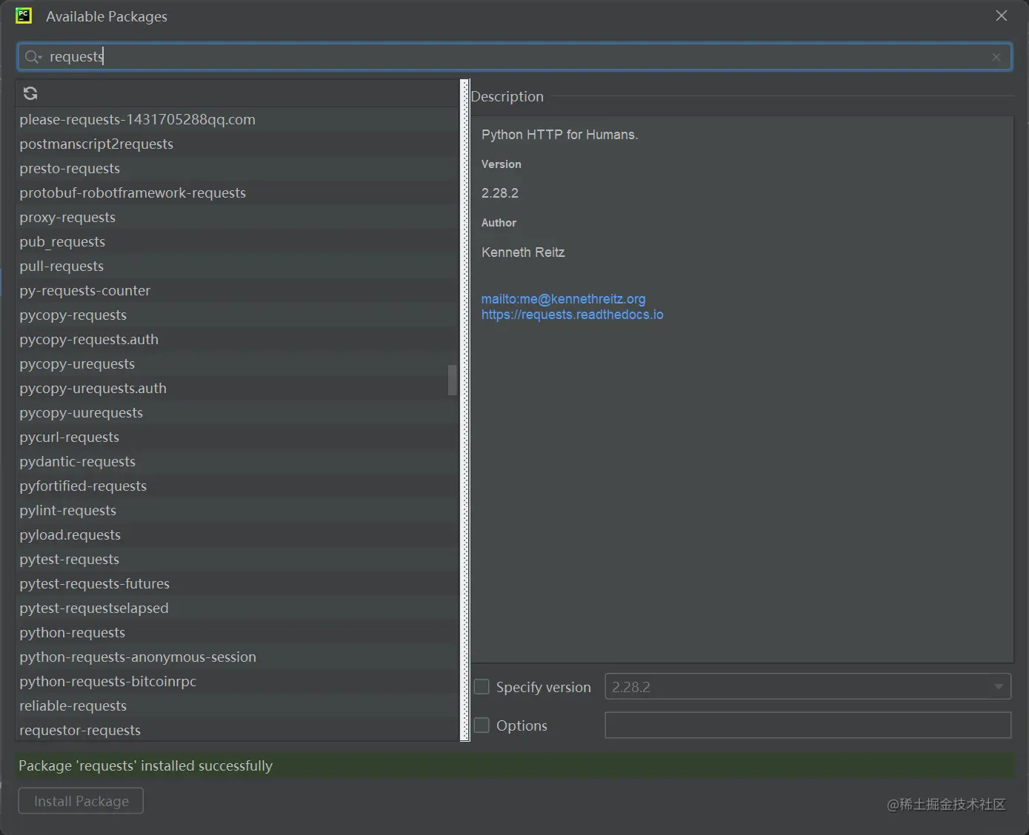
Task: Select pub_requests package
Action: 237,241
